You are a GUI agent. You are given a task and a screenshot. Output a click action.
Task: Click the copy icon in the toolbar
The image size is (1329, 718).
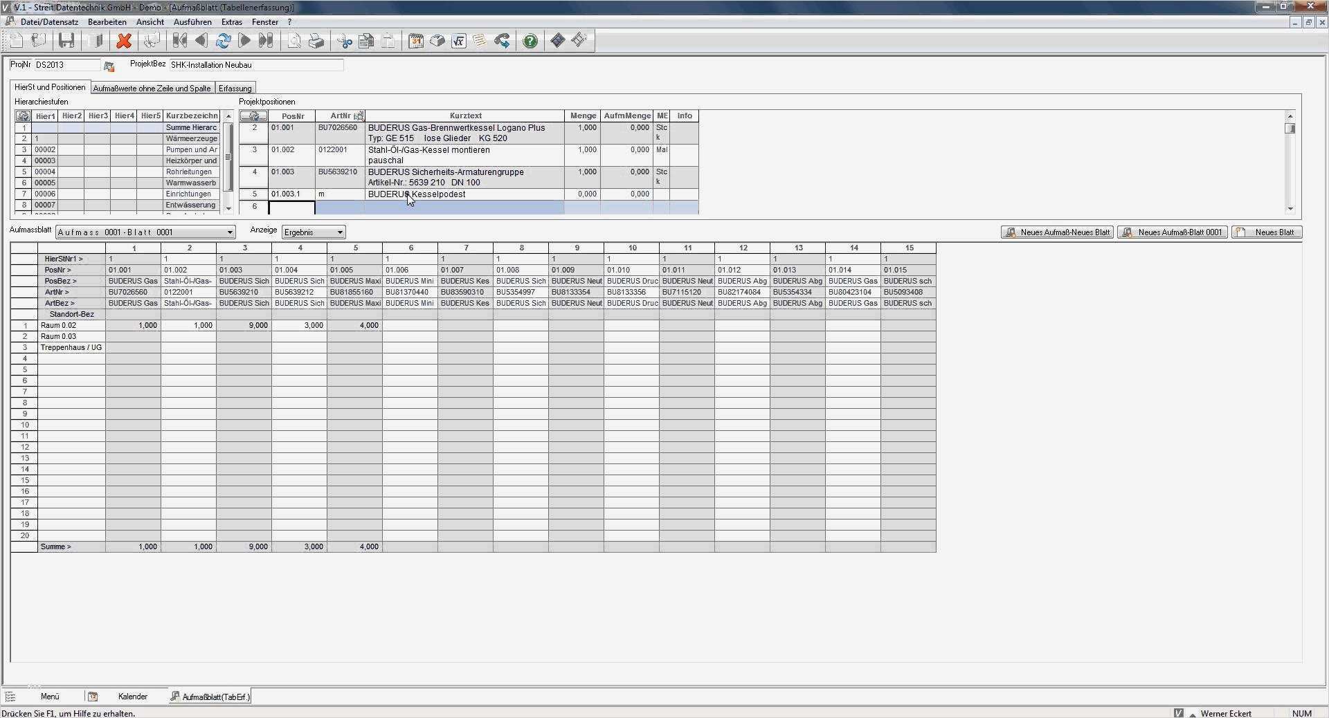[x=366, y=41]
